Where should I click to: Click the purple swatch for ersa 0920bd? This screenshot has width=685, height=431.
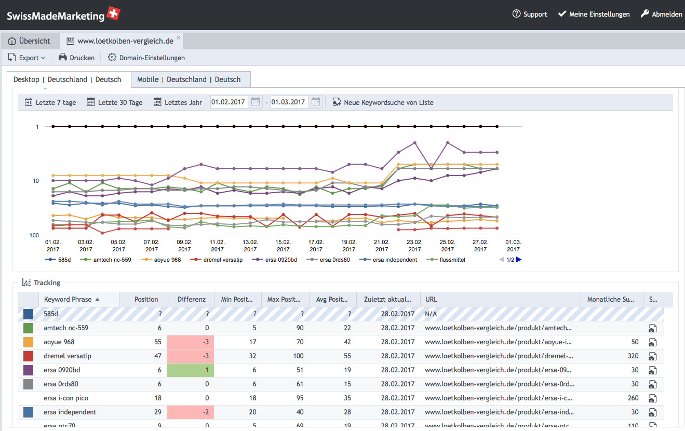(29, 370)
